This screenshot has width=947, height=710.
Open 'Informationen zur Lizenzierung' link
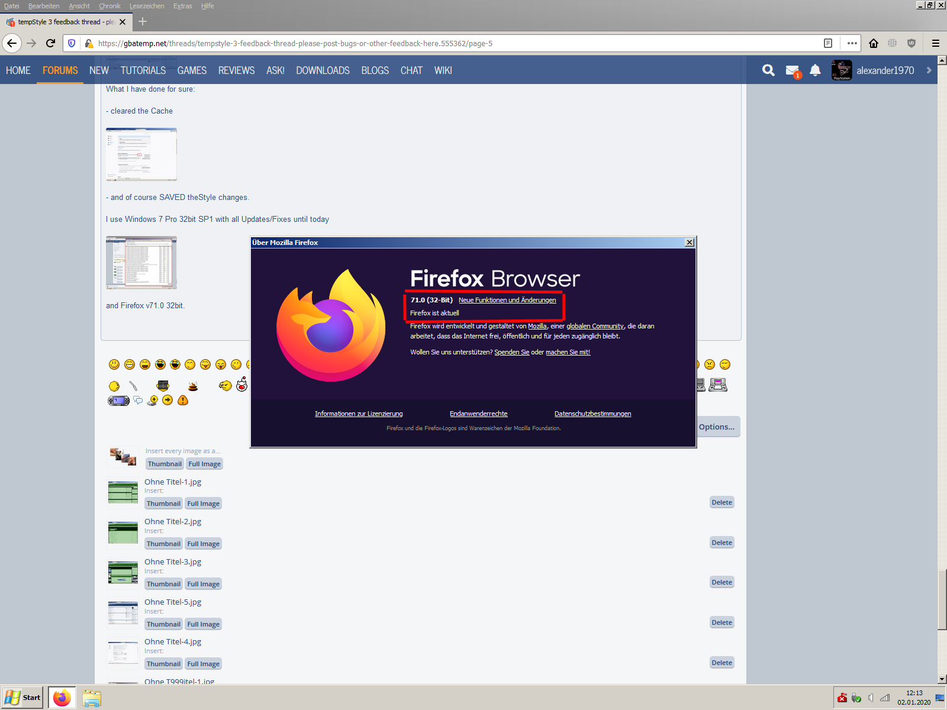coord(359,414)
